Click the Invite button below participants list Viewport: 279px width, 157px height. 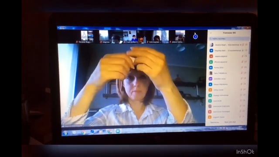214,123
